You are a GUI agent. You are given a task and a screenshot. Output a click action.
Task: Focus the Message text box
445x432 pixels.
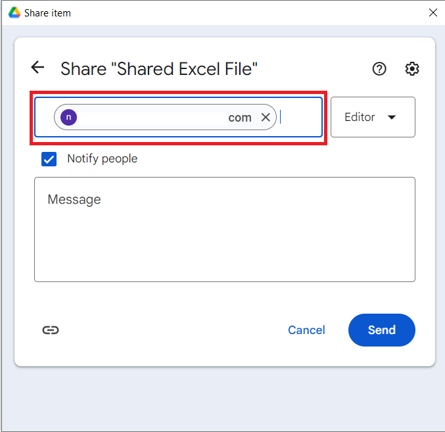[224, 229]
